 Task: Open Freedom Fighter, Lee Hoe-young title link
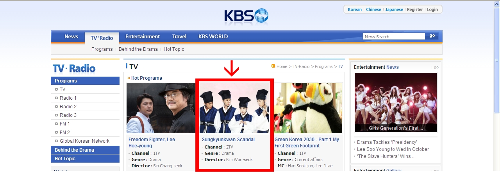[x=152, y=143]
